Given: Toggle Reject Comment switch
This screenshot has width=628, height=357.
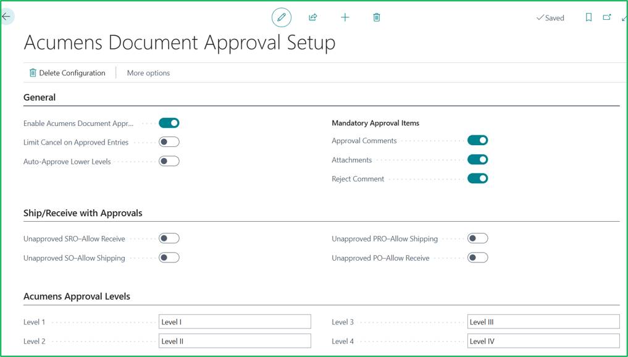Looking at the screenshot, I should (x=477, y=178).
